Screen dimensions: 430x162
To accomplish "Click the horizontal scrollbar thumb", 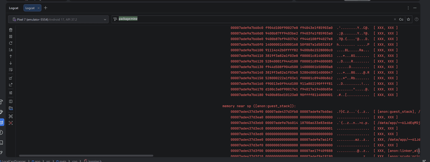I will pyautogui.click(x=86, y=156).
